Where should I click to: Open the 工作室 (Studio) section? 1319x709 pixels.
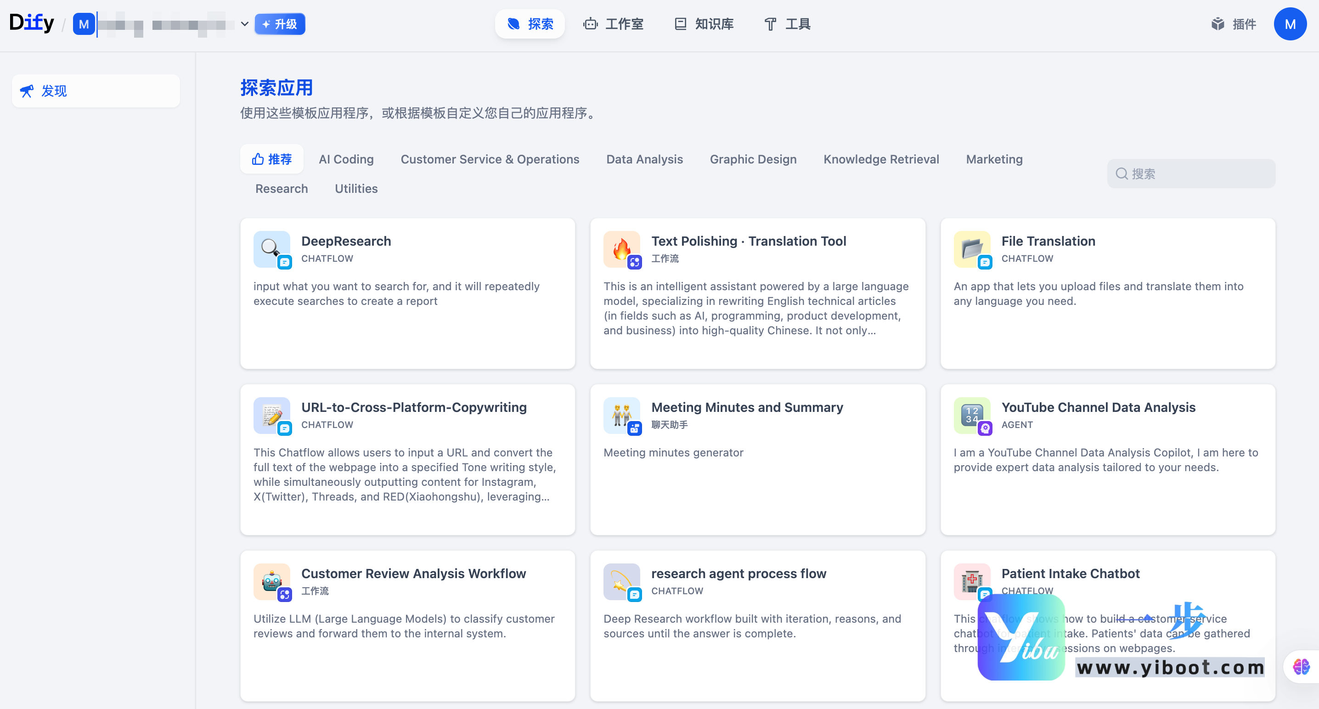[x=613, y=23]
